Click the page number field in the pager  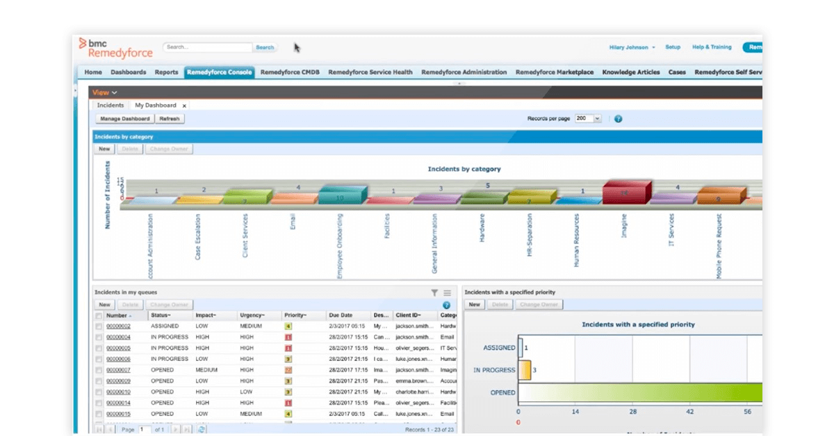145,430
